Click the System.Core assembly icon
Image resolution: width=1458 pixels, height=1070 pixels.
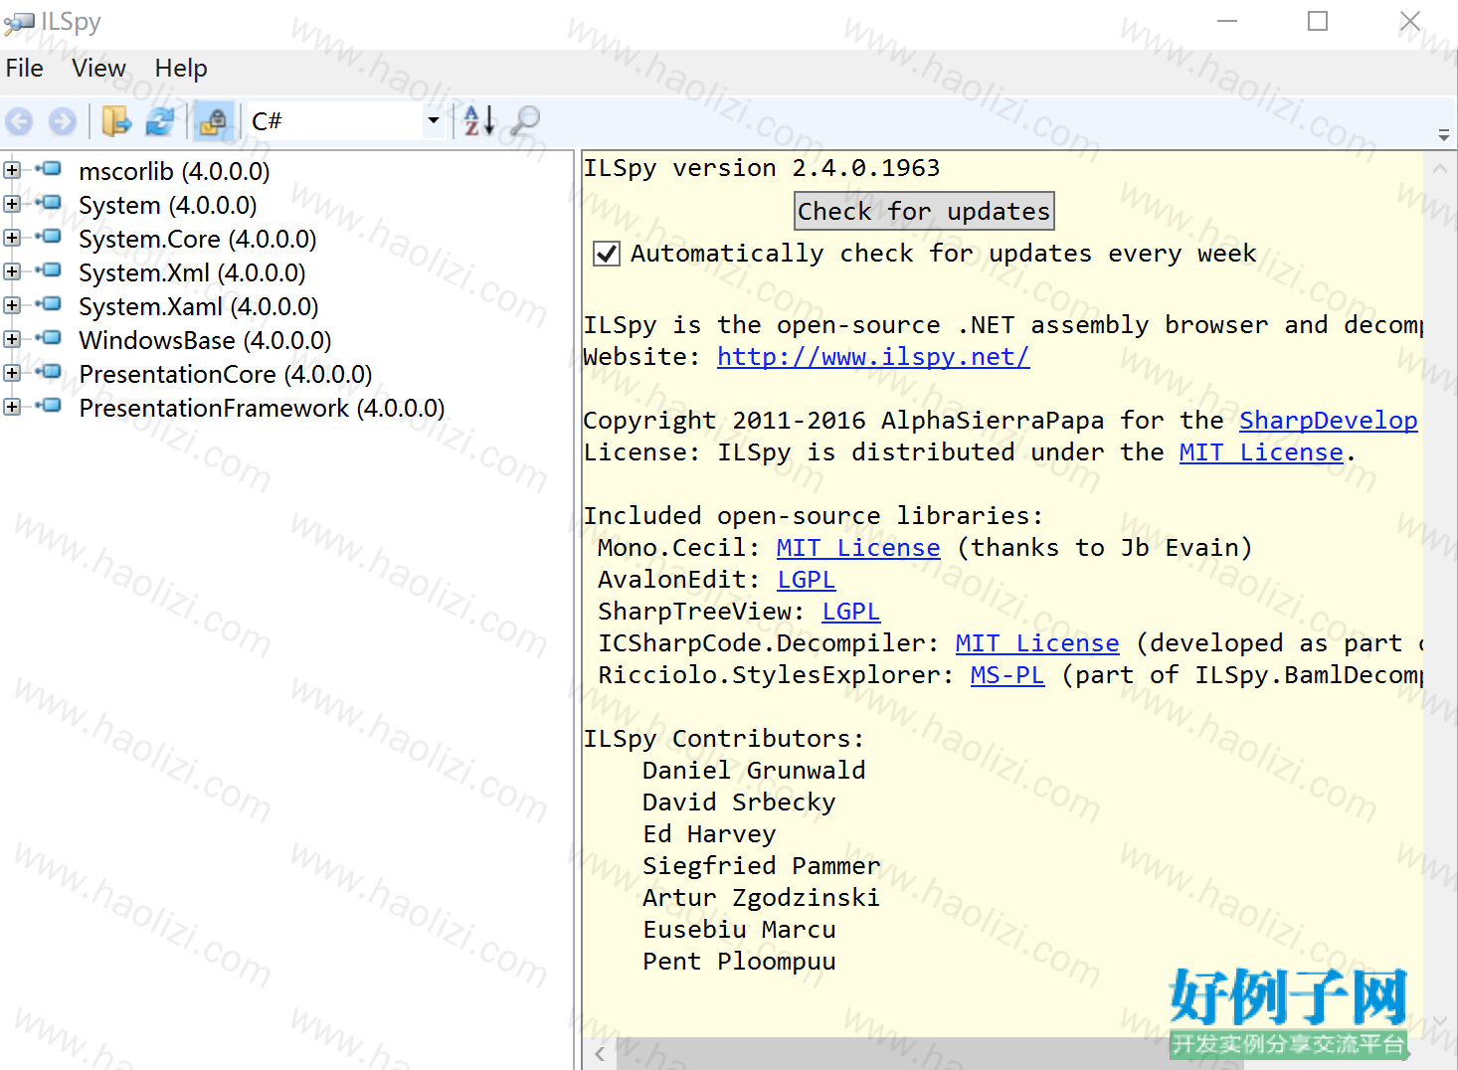[49, 237]
